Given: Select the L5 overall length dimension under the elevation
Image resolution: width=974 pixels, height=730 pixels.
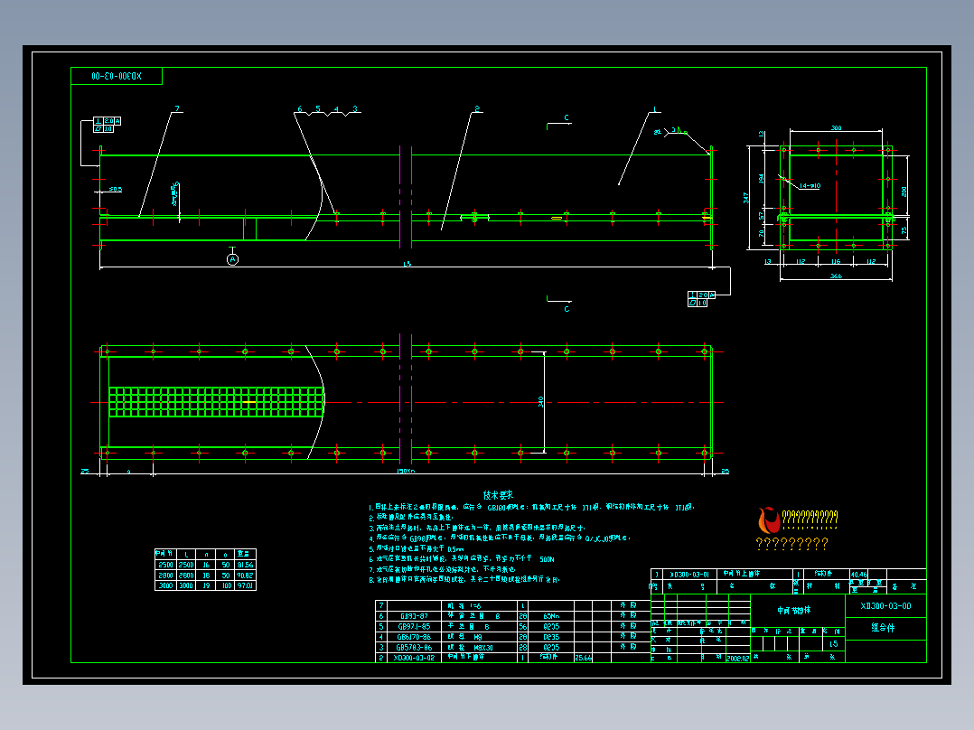Looking at the screenshot, I should [x=407, y=264].
